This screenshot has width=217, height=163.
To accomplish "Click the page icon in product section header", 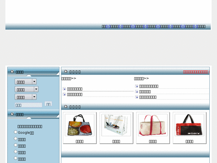I will (66, 106).
